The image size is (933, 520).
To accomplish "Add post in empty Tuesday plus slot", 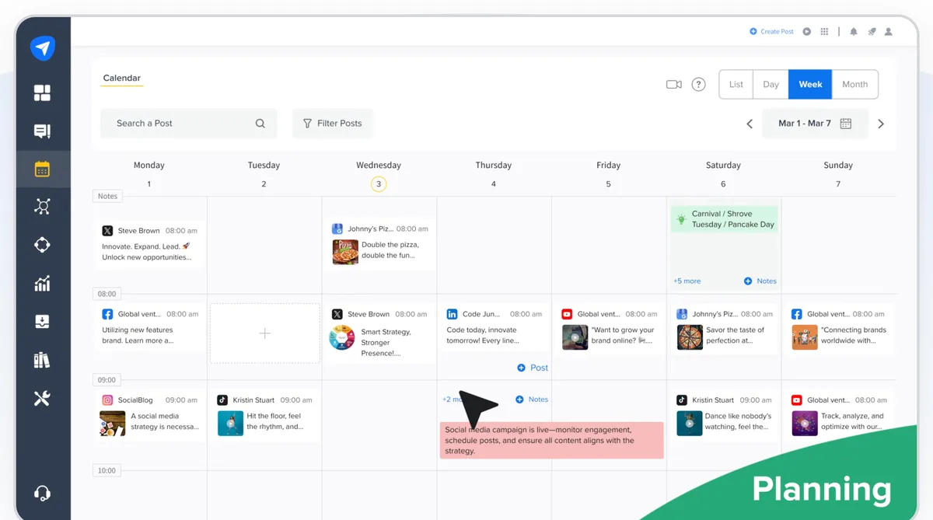I will coord(264,333).
